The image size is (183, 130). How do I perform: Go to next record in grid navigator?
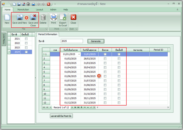click(x=72, y=107)
